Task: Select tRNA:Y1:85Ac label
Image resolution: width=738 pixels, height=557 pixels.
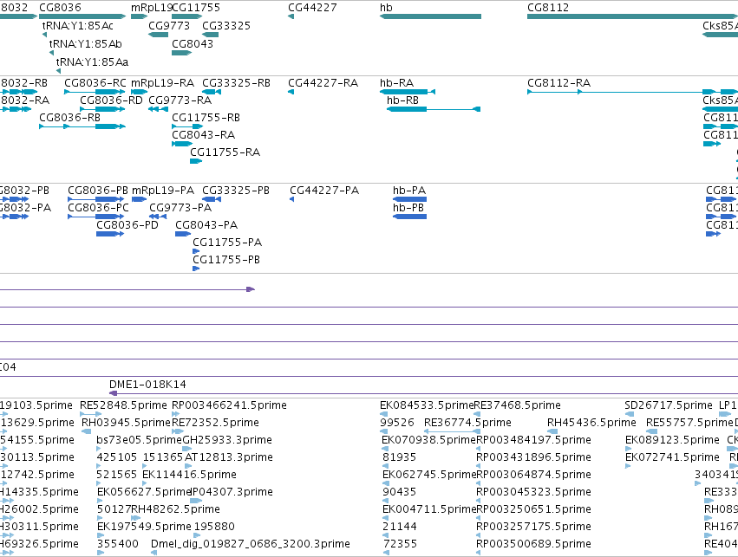Action: click(78, 25)
